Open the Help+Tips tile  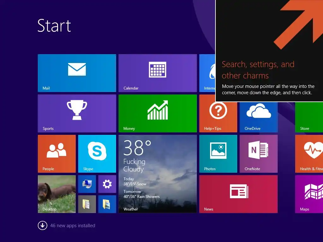(x=218, y=117)
